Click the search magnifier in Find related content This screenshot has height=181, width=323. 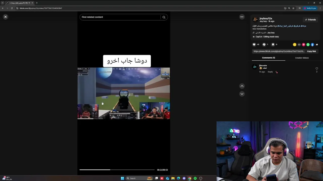tap(164, 17)
